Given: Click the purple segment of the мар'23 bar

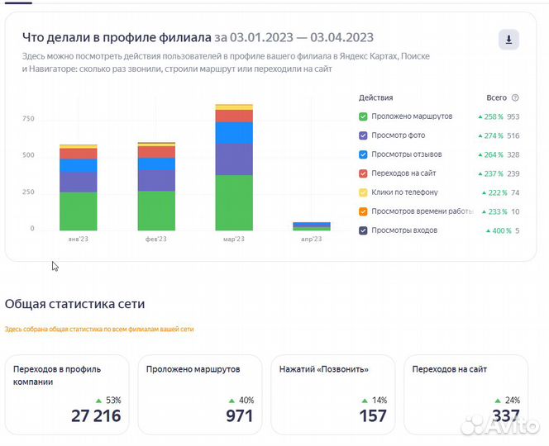Looking at the screenshot, I should pos(234,159).
